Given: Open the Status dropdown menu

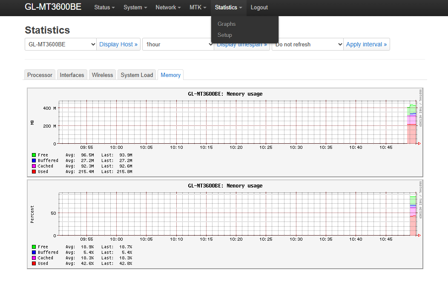Looking at the screenshot, I should pyautogui.click(x=104, y=8).
